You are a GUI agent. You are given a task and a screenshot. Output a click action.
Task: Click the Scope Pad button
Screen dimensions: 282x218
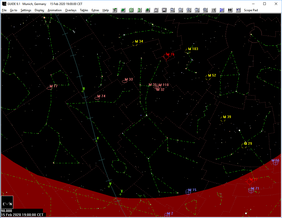coord(251,10)
